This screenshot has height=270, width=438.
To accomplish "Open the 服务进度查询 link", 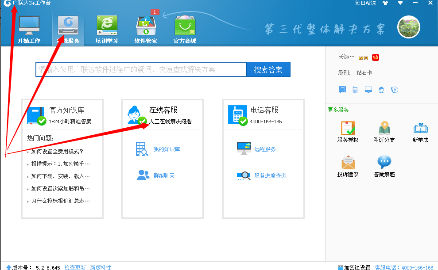I will pos(270,176).
